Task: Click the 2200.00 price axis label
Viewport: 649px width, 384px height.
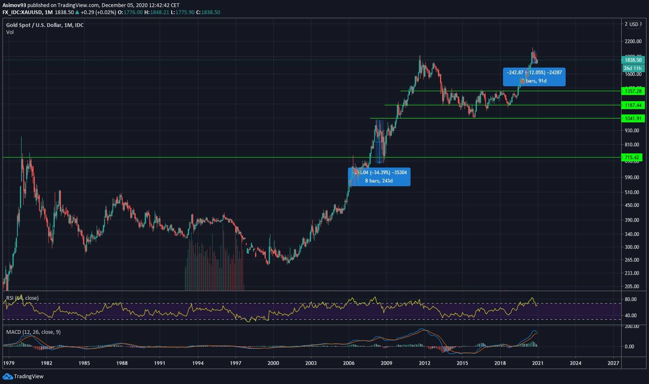Action: (x=633, y=41)
